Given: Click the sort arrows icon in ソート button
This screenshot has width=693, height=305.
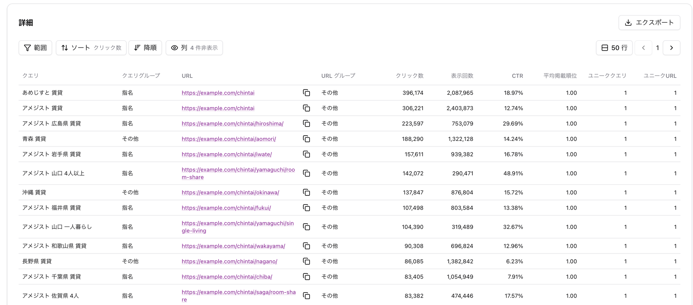Looking at the screenshot, I should (65, 48).
